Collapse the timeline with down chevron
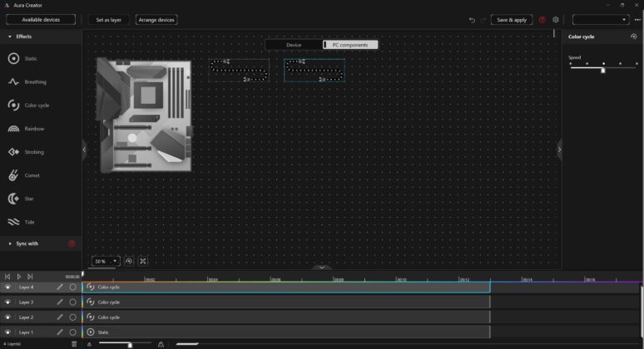Viewport: 644px width, 349px height. (x=322, y=268)
